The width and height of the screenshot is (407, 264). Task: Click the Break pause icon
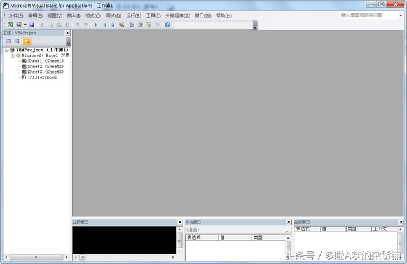pyautogui.click(x=104, y=25)
